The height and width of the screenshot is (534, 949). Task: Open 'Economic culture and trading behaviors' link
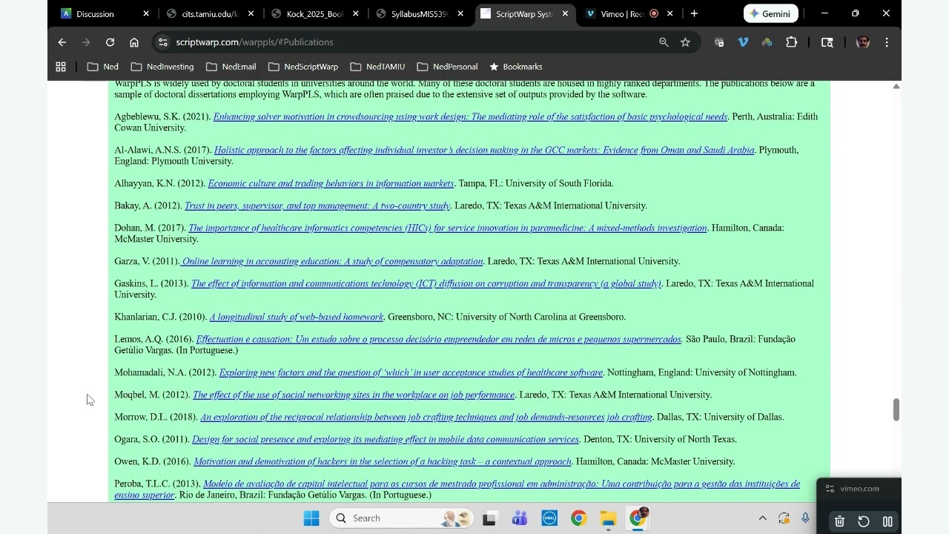(331, 184)
